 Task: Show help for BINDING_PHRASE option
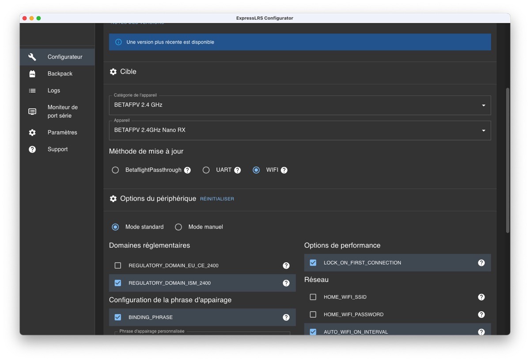(x=286, y=317)
